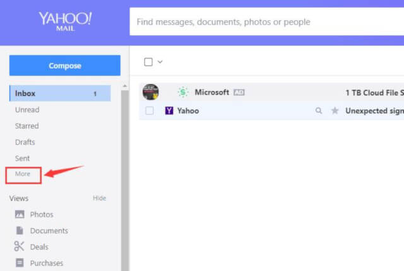Expand the More folders list
Screen dimensions: 404x271
[23, 174]
